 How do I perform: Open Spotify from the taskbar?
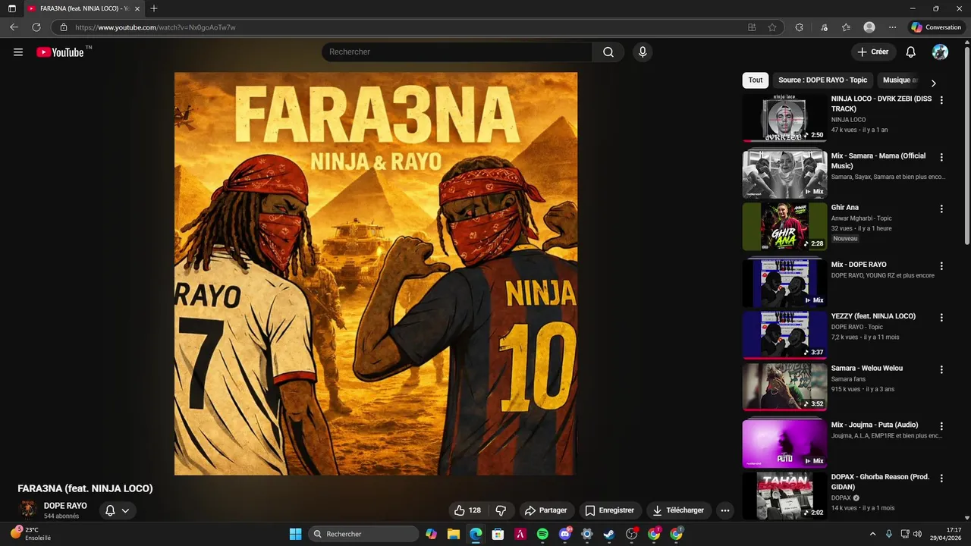pyautogui.click(x=542, y=534)
